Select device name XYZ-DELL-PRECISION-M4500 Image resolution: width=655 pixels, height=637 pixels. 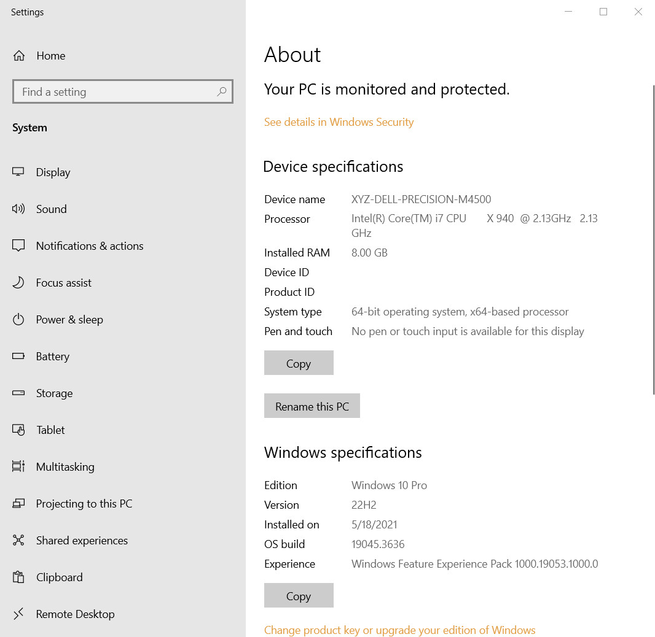421,199
